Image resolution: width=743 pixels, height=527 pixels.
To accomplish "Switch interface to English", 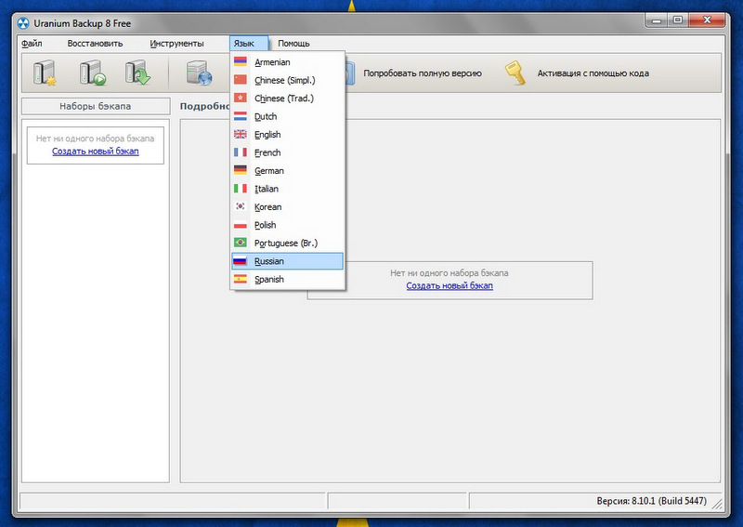I will (x=287, y=134).
